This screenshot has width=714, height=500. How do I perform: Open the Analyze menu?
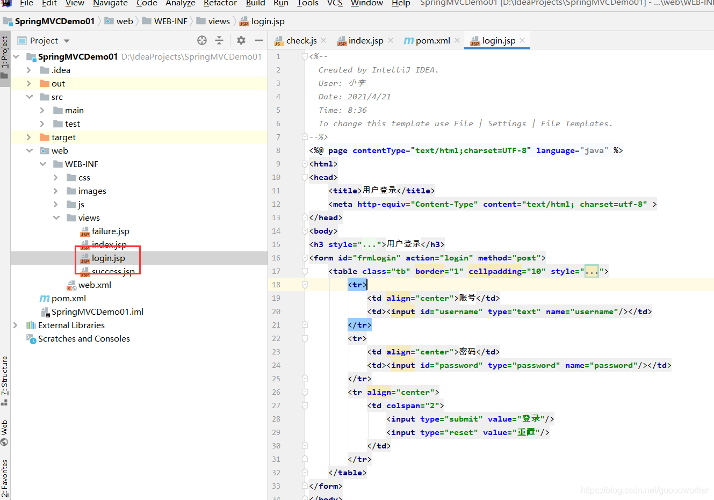pyautogui.click(x=181, y=3)
